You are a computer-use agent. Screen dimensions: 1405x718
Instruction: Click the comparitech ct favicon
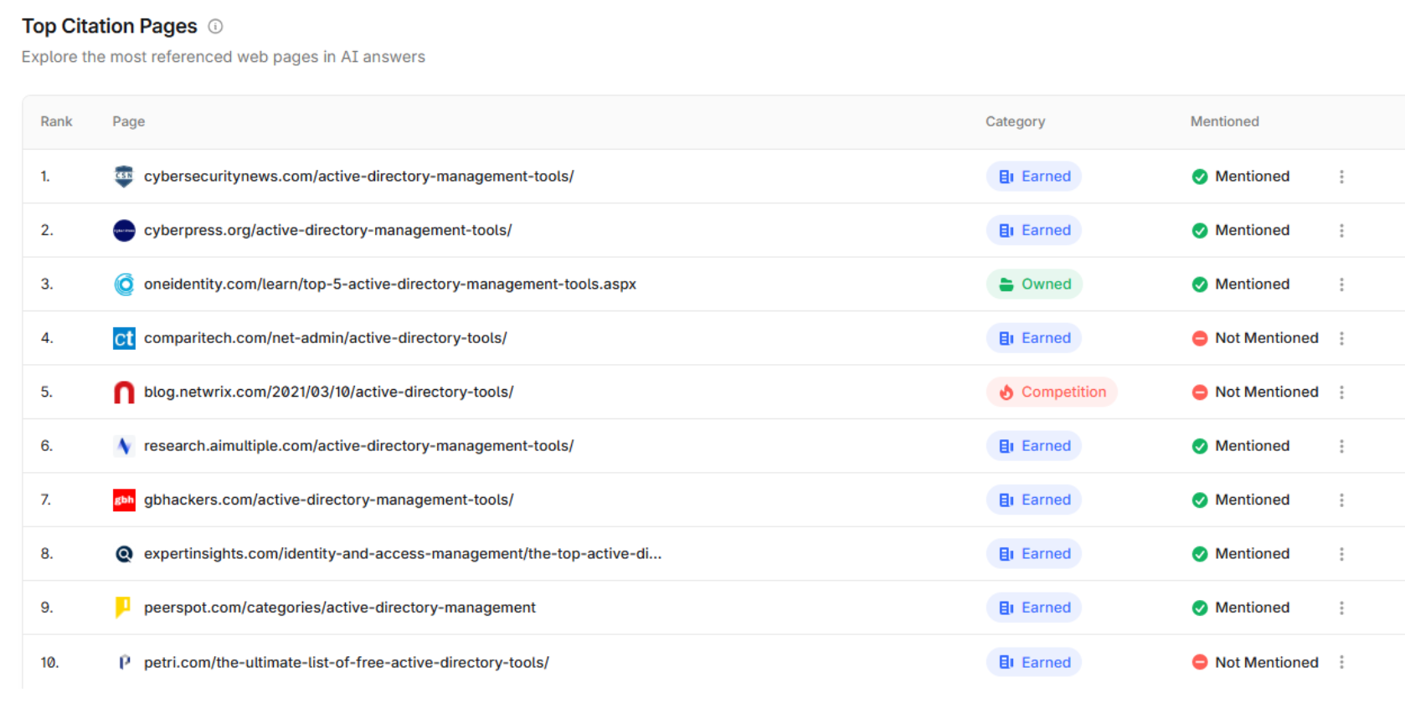124,338
